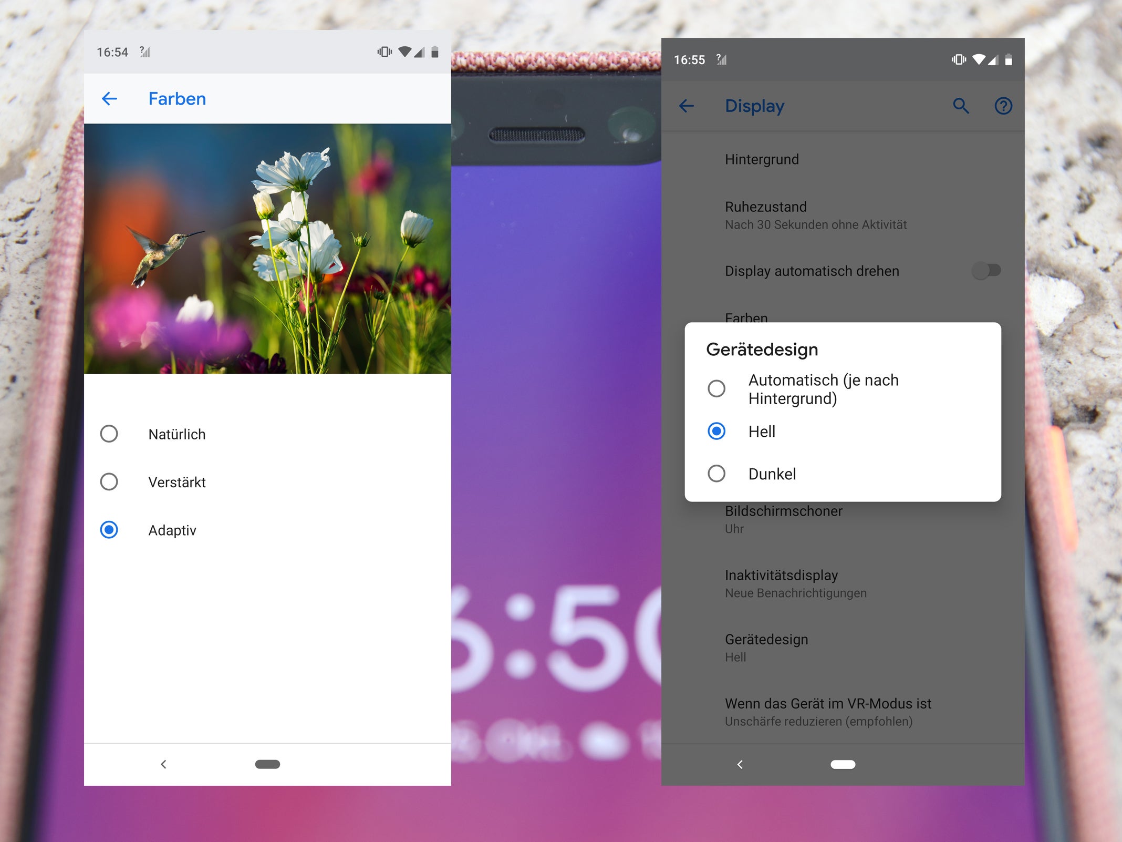Tap the 16:54 clock
1122x842 pixels.
coord(112,52)
